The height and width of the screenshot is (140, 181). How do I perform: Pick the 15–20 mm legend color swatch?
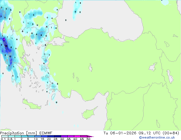44,136
